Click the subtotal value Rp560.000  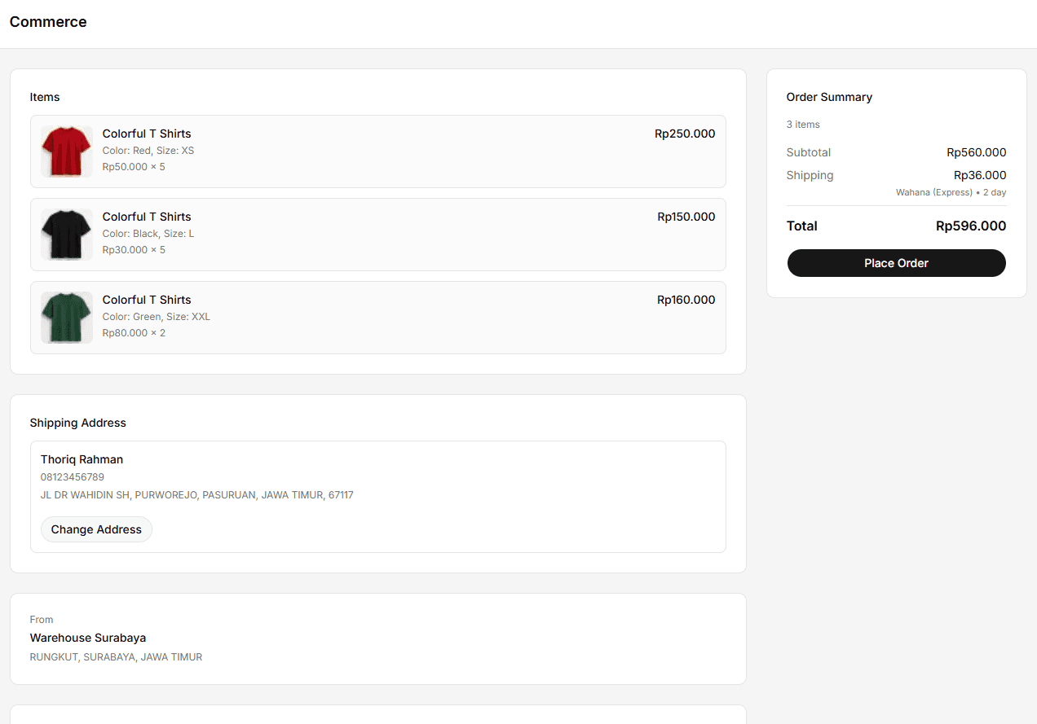[x=977, y=152]
